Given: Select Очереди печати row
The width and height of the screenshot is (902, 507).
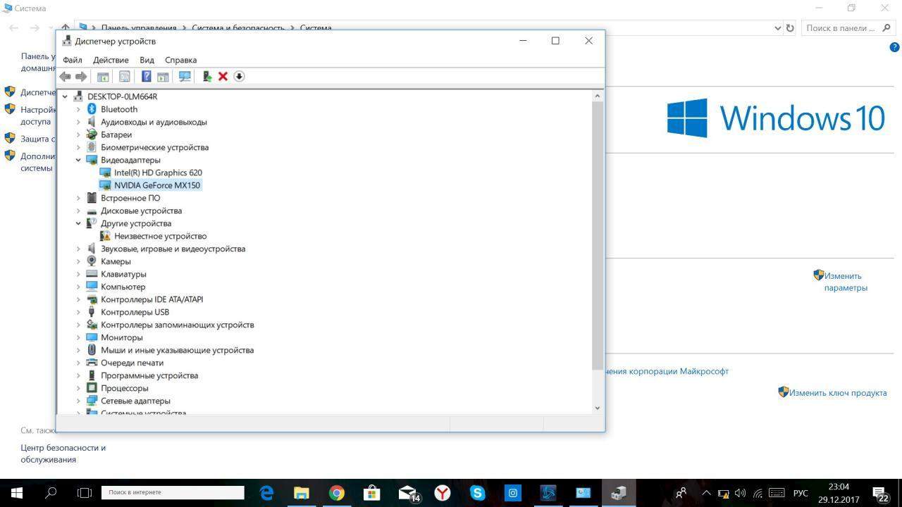Looking at the screenshot, I should click(x=132, y=363).
